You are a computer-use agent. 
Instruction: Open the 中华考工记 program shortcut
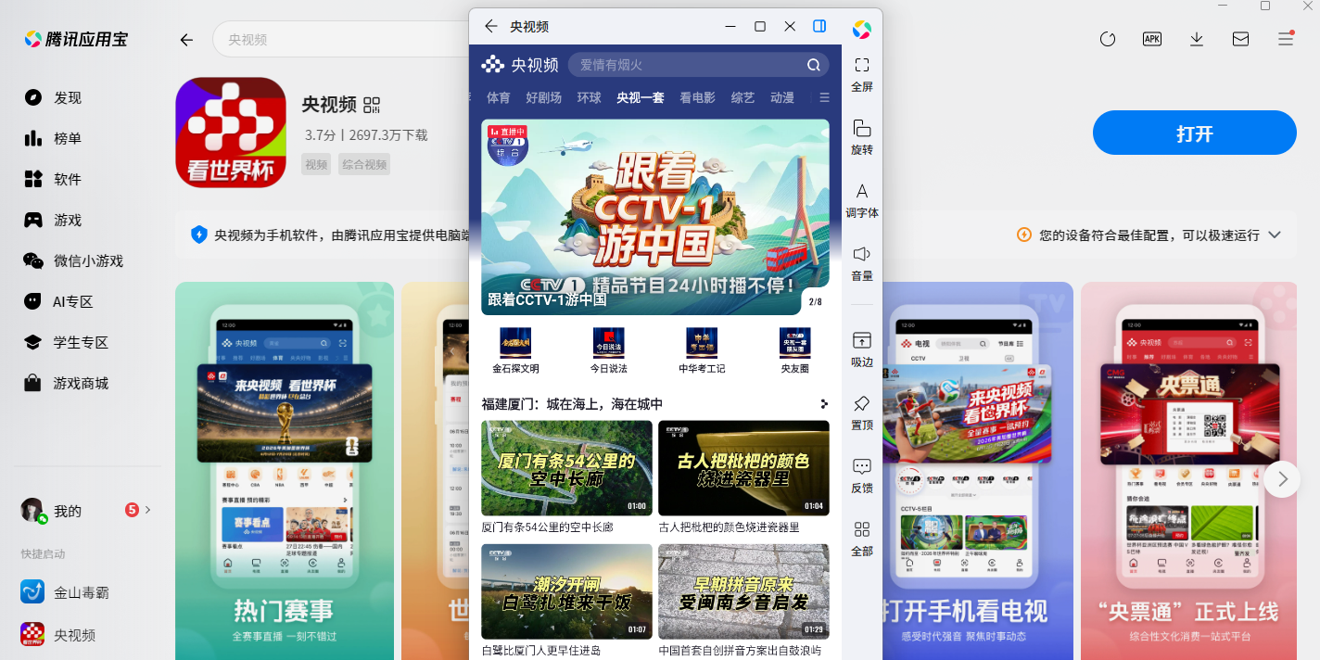(x=702, y=350)
